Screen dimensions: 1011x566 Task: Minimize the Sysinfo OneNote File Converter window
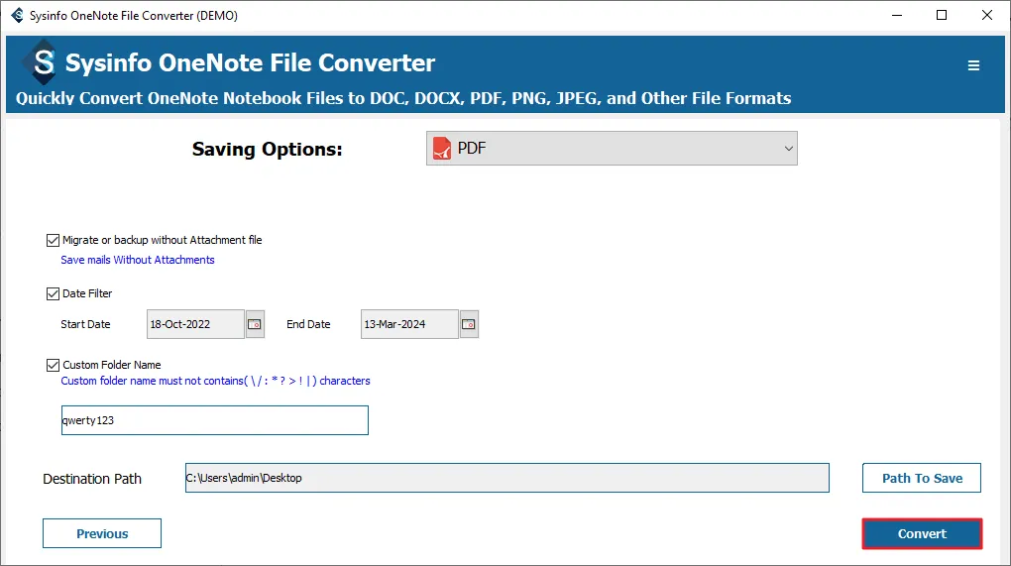(897, 15)
